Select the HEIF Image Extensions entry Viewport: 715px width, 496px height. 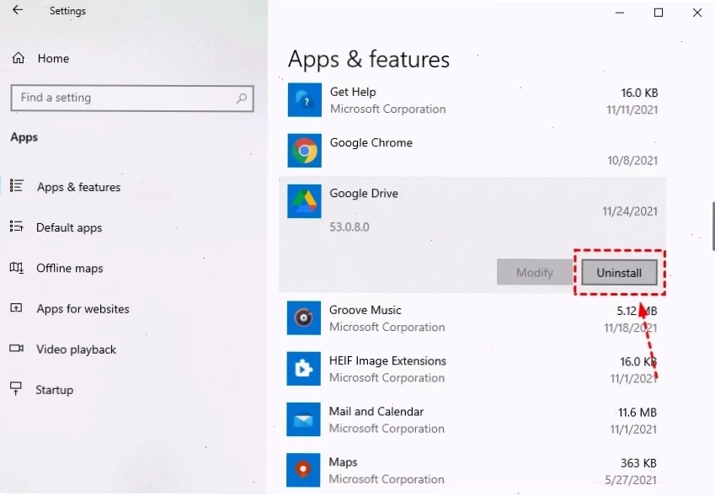(472, 368)
